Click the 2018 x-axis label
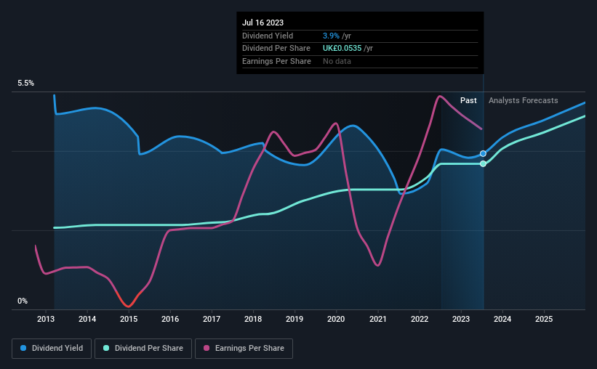The image size is (597, 369). click(253, 319)
